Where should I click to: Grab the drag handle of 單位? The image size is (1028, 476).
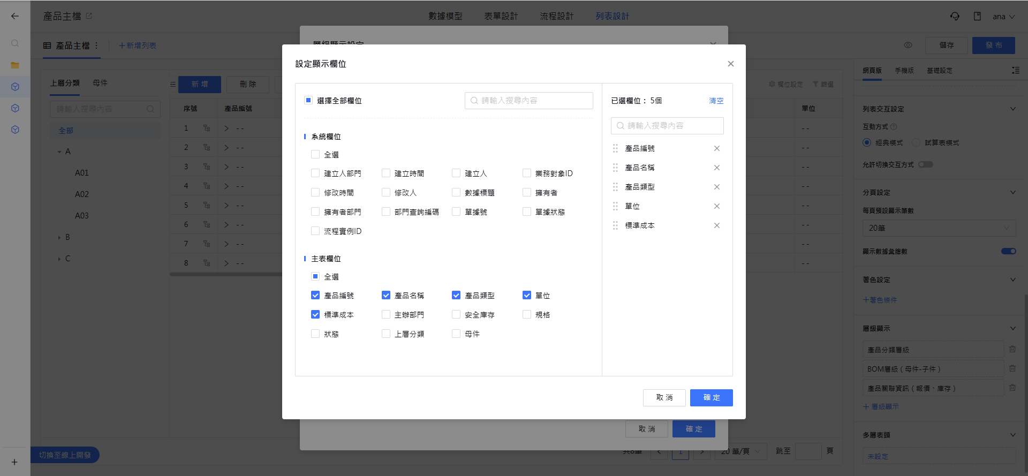[615, 206]
